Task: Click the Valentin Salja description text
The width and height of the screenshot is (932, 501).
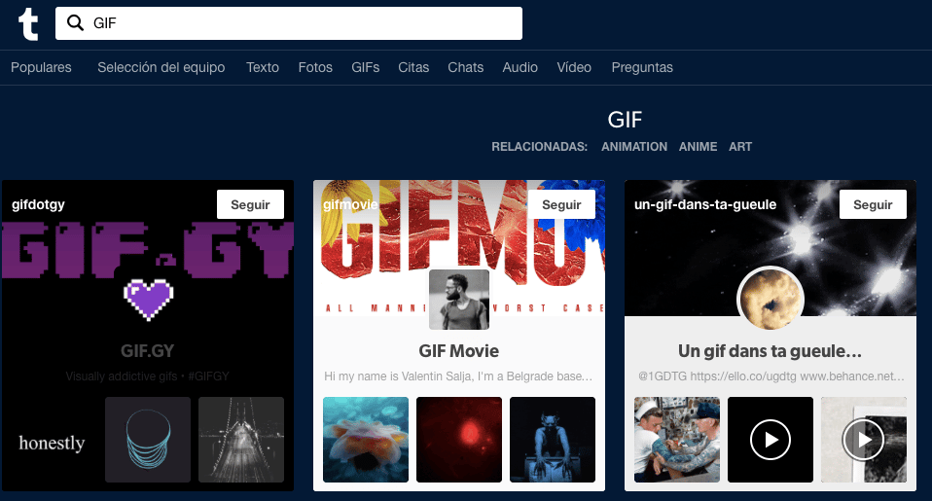Action: click(458, 376)
